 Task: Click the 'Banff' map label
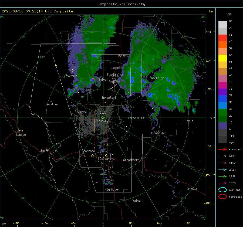(x=45, y=150)
